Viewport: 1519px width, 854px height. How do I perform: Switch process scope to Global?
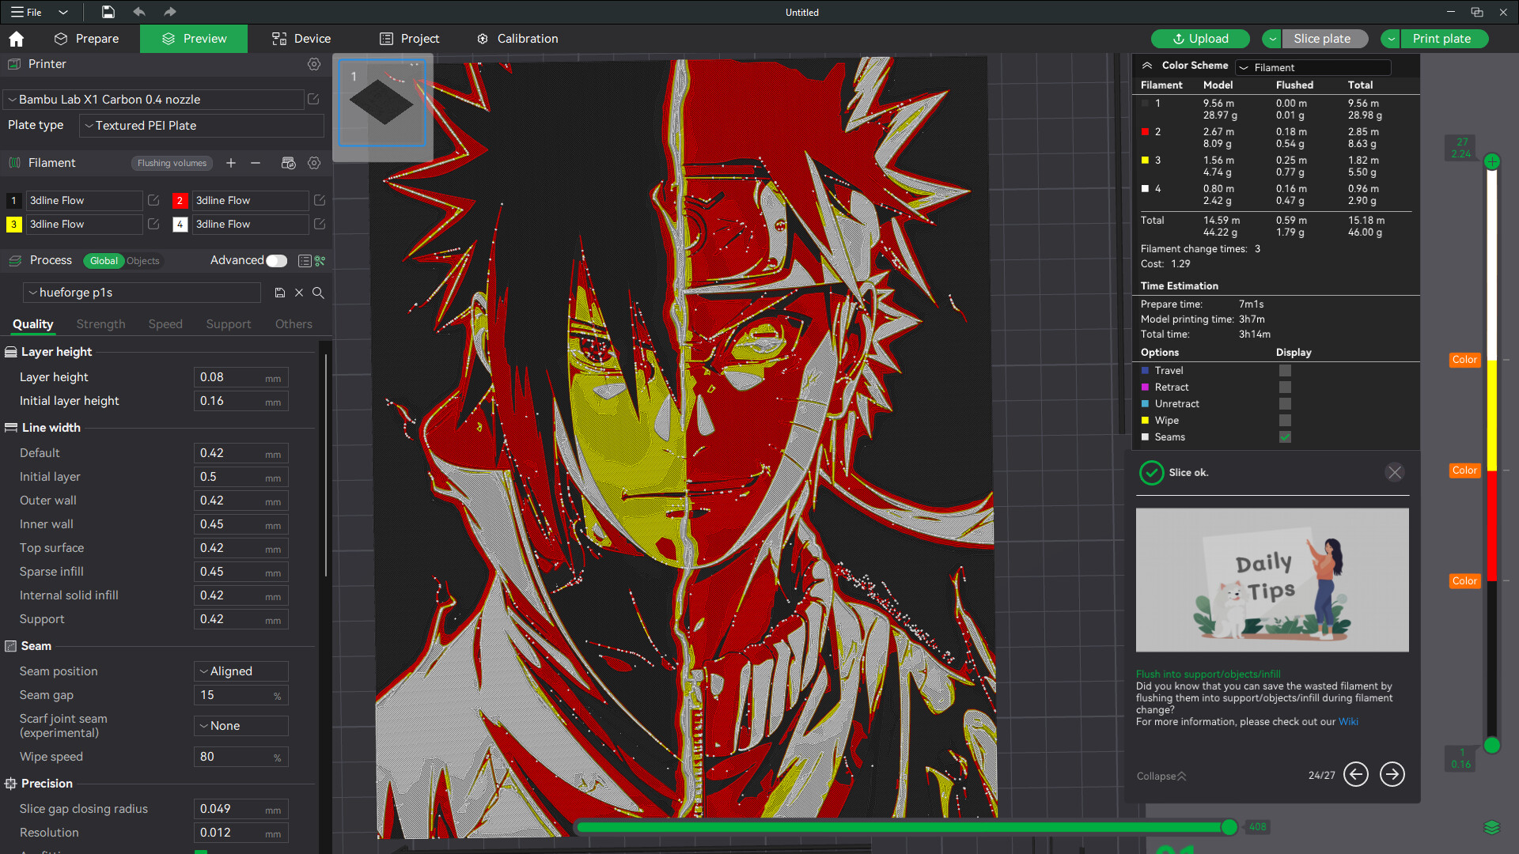pyautogui.click(x=104, y=261)
